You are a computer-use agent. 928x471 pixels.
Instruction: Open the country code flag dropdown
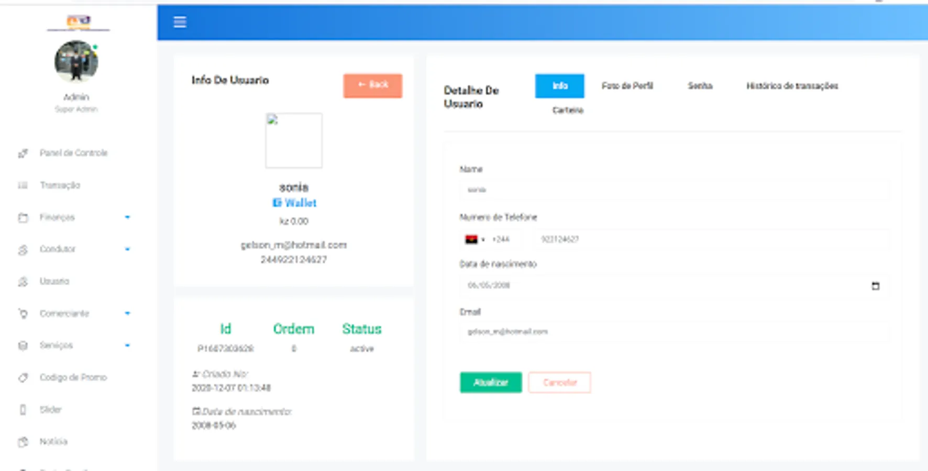pyautogui.click(x=474, y=240)
